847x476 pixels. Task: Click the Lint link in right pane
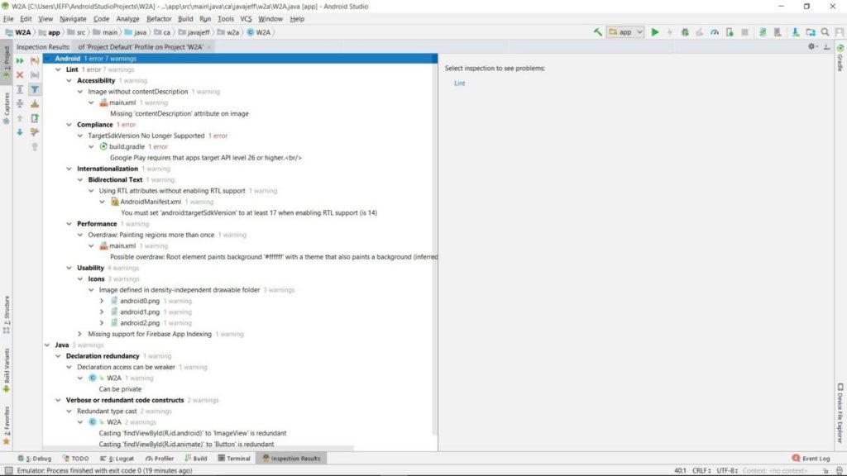coord(459,83)
